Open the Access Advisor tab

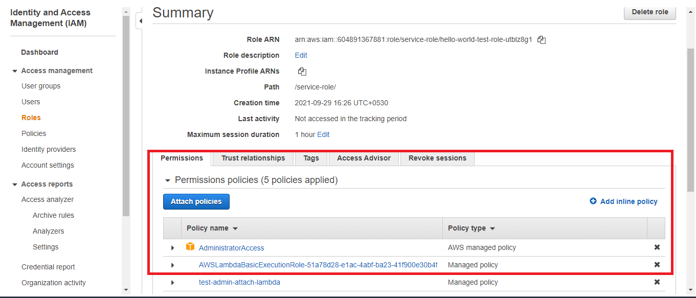(x=364, y=158)
